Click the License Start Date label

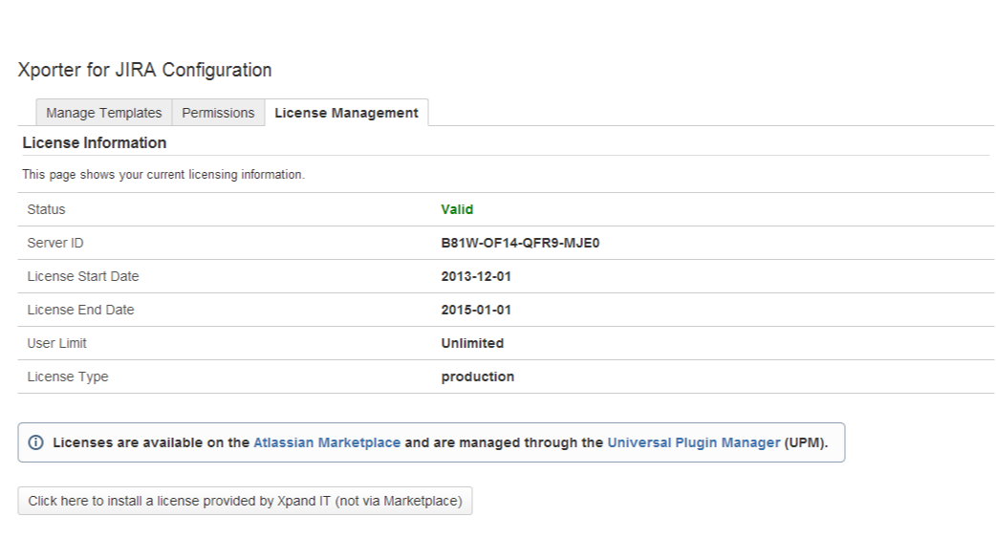[82, 276]
